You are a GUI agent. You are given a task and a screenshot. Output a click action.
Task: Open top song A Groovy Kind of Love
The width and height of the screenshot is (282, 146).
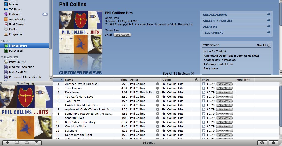(218, 64)
